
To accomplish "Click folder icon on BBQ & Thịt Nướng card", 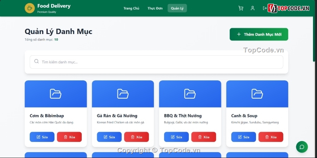I will tap(190, 94).
